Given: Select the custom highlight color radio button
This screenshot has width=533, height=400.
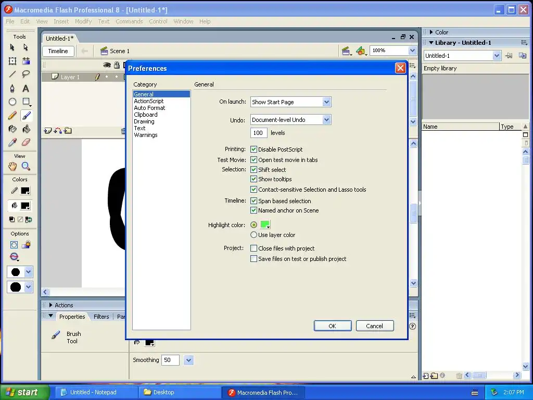Looking at the screenshot, I should (x=253, y=225).
